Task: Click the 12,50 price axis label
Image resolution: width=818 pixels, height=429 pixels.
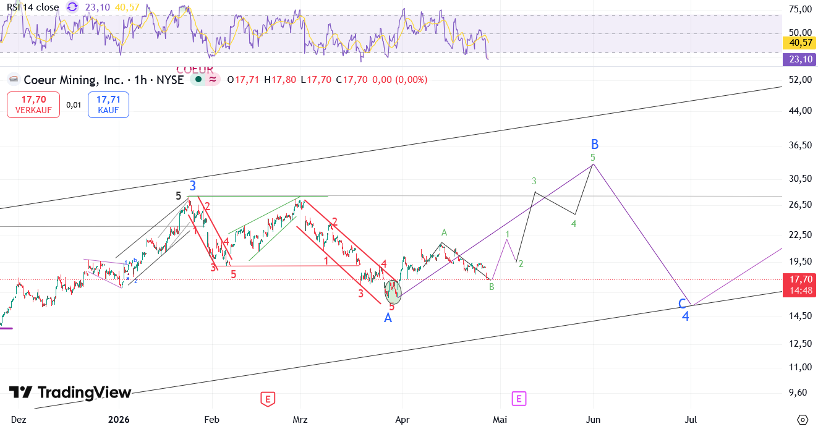Action: (x=801, y=343)
